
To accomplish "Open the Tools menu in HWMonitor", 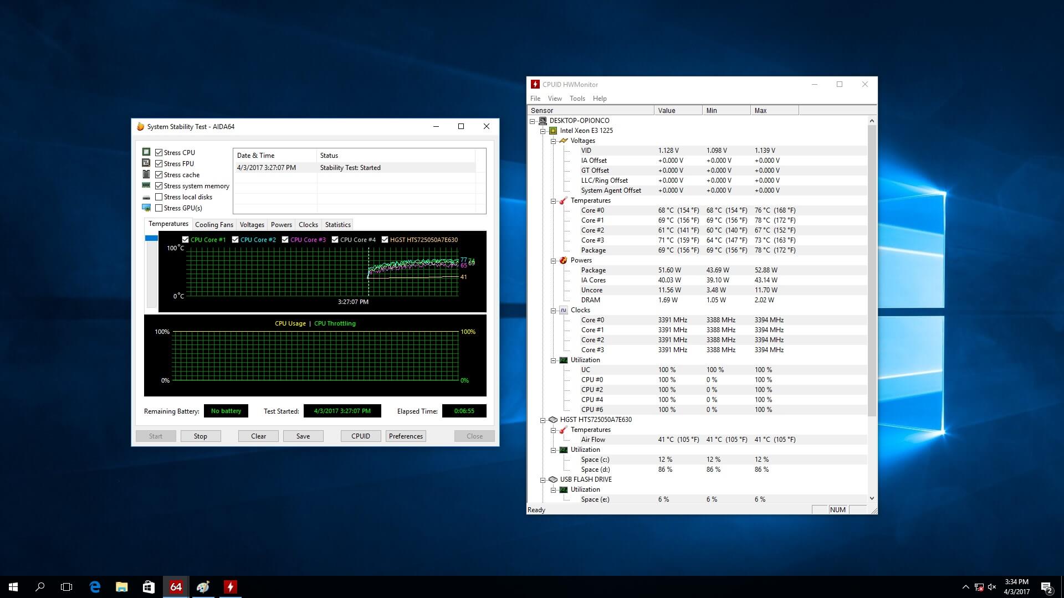I will pos(577,99).
